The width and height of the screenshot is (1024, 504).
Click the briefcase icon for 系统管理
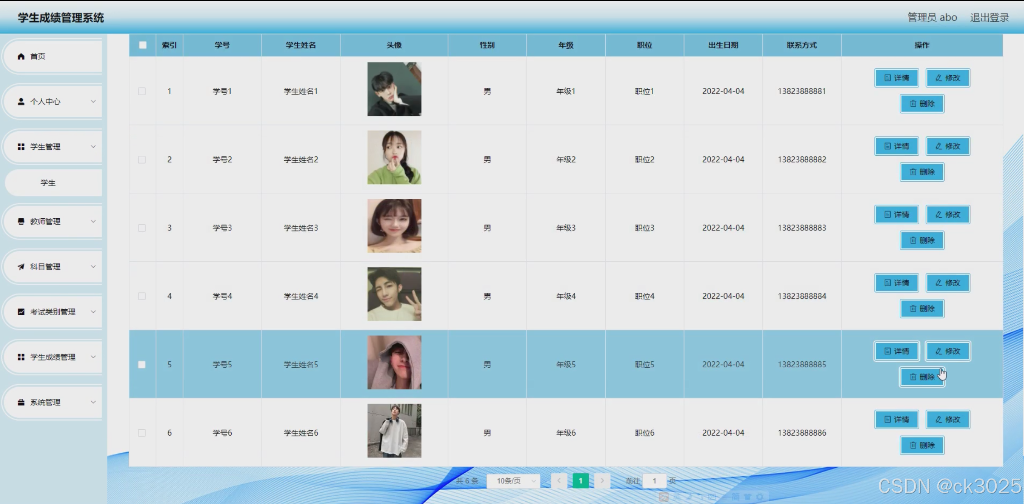tap(21, 402)
